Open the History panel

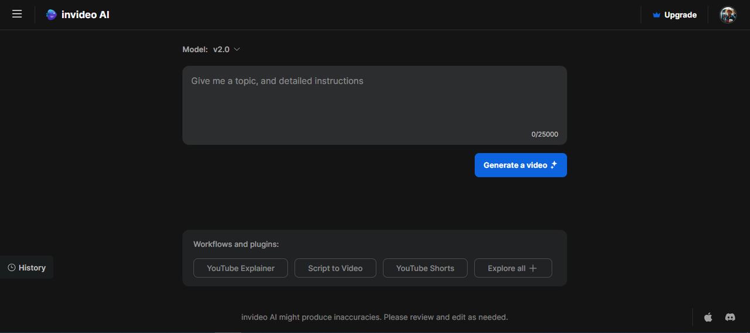click(x=26, y=267)
